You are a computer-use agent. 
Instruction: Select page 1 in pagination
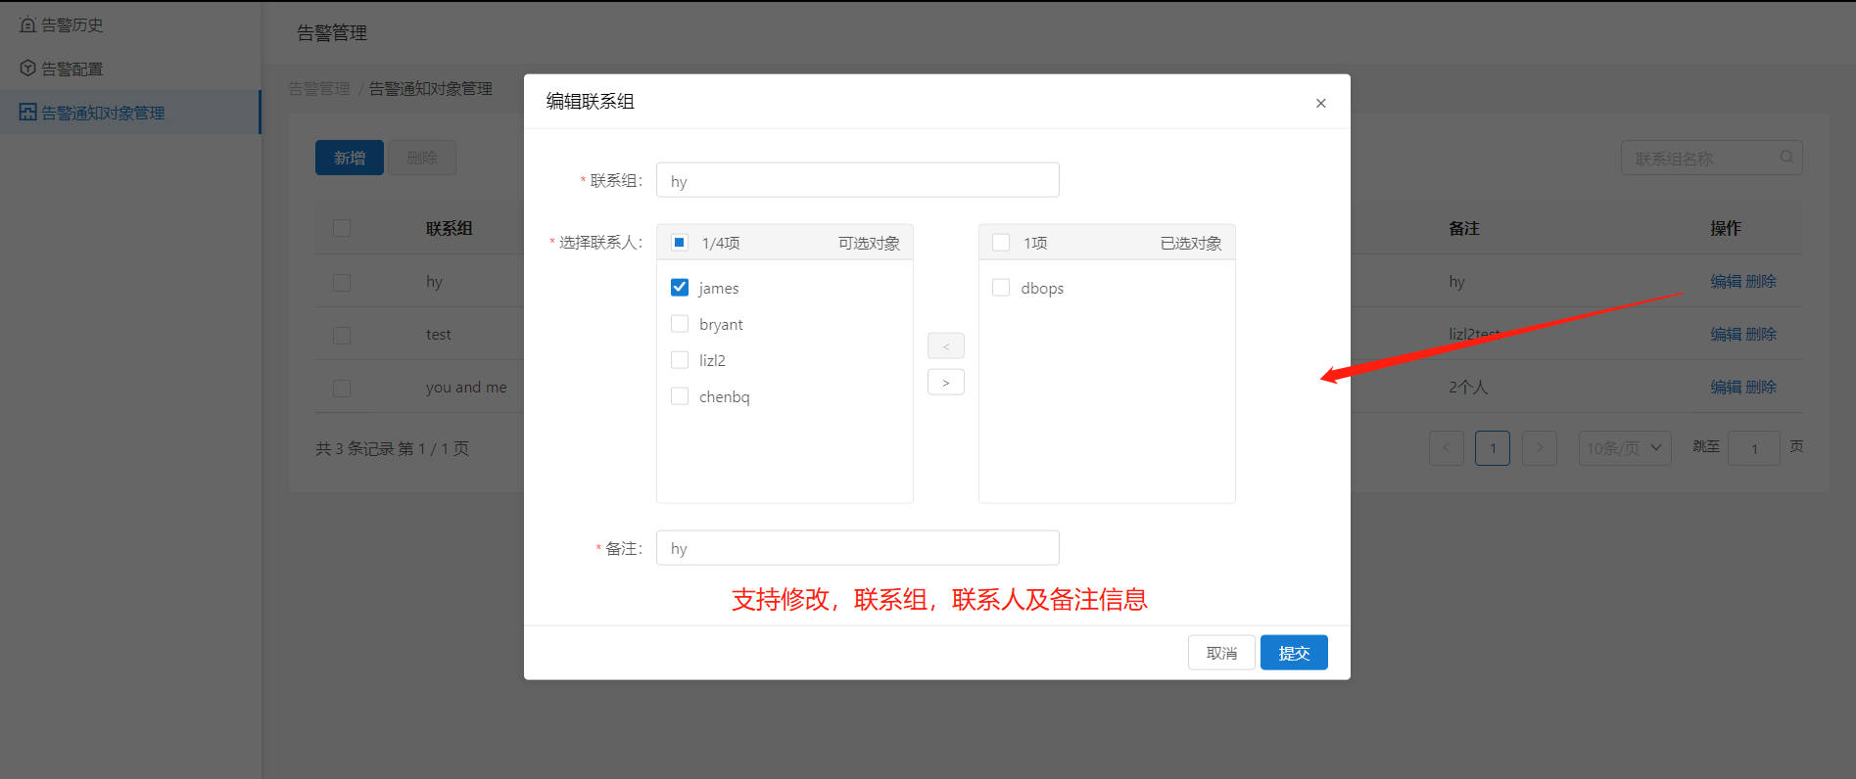point(1493,448)
